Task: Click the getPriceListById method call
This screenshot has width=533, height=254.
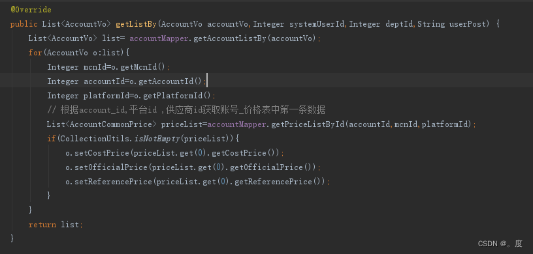Action: pyautogui.click(x=308, y=124)
